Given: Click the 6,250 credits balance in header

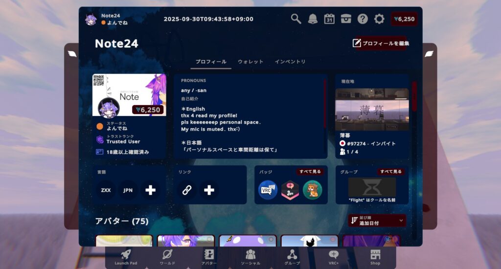Looking at the screenshot, I should (x=404, y=19).
